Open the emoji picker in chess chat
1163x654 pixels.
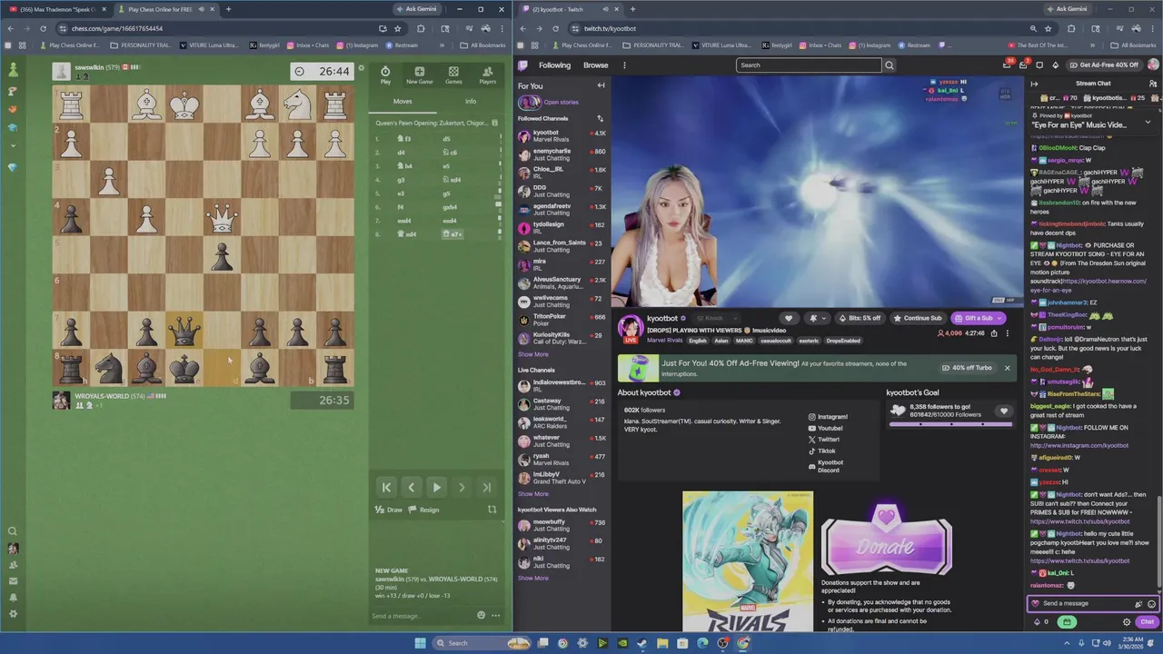(482, 615)
